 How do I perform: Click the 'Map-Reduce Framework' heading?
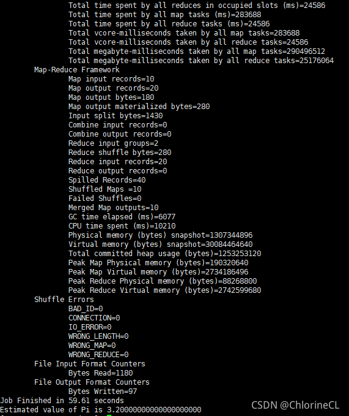(x=77, y=70)
